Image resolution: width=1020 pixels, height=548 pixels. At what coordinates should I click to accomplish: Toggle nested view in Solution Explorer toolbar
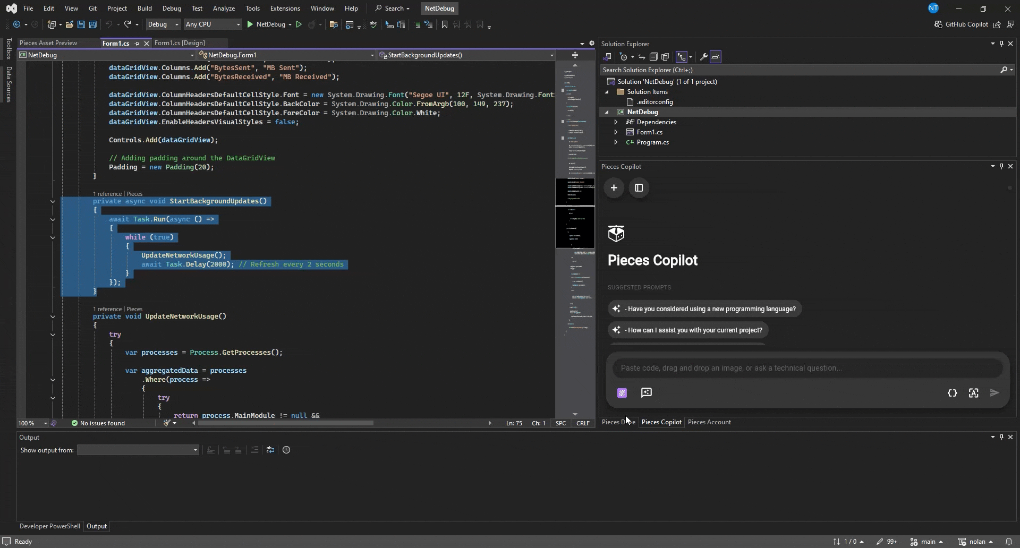click(682, 57)
